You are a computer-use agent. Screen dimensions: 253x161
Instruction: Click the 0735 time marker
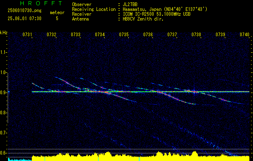click(124, 34)
